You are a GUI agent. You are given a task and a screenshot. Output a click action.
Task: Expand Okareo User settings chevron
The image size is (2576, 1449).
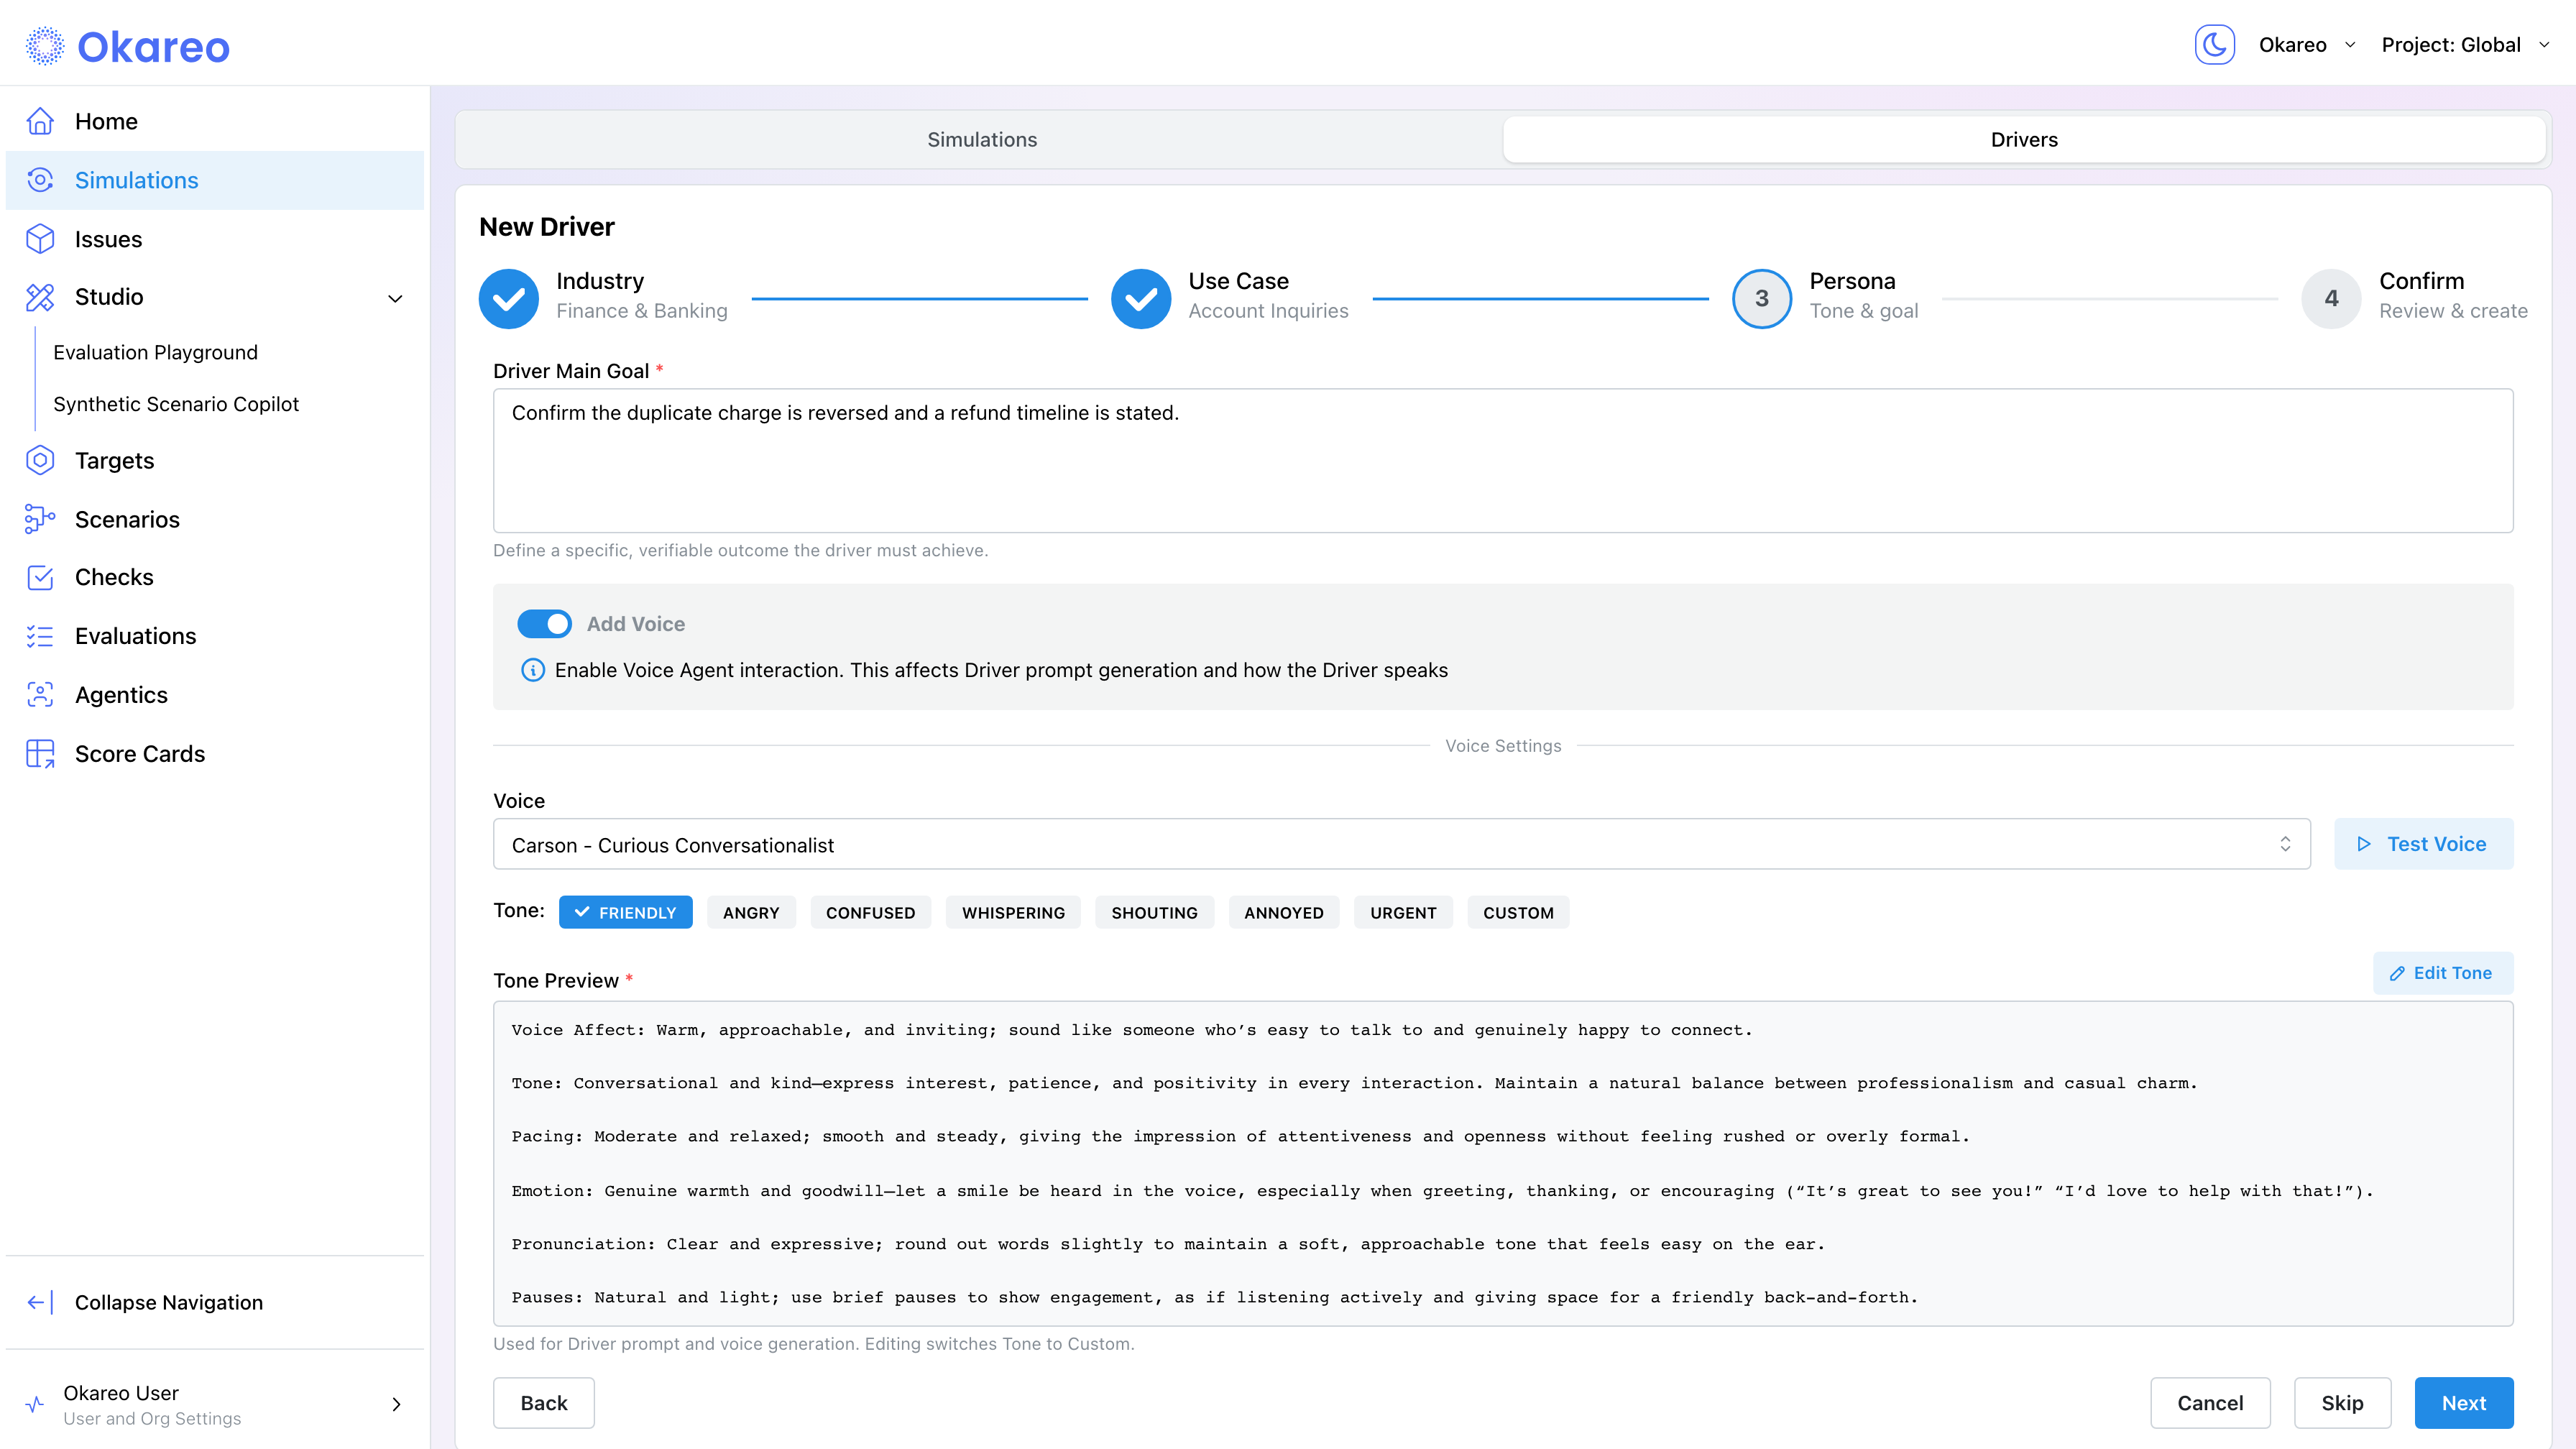pos(396,1404)
